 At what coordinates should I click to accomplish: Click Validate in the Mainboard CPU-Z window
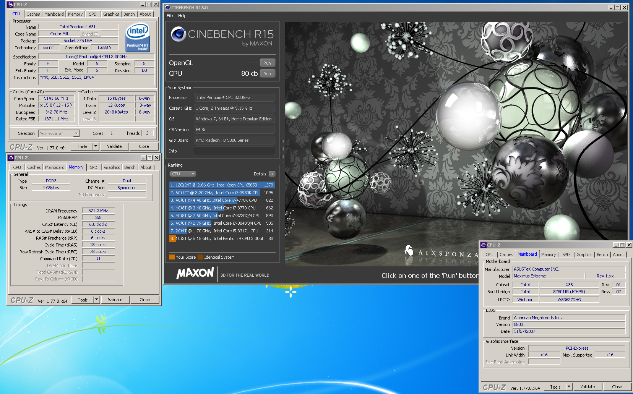(588, 387)
